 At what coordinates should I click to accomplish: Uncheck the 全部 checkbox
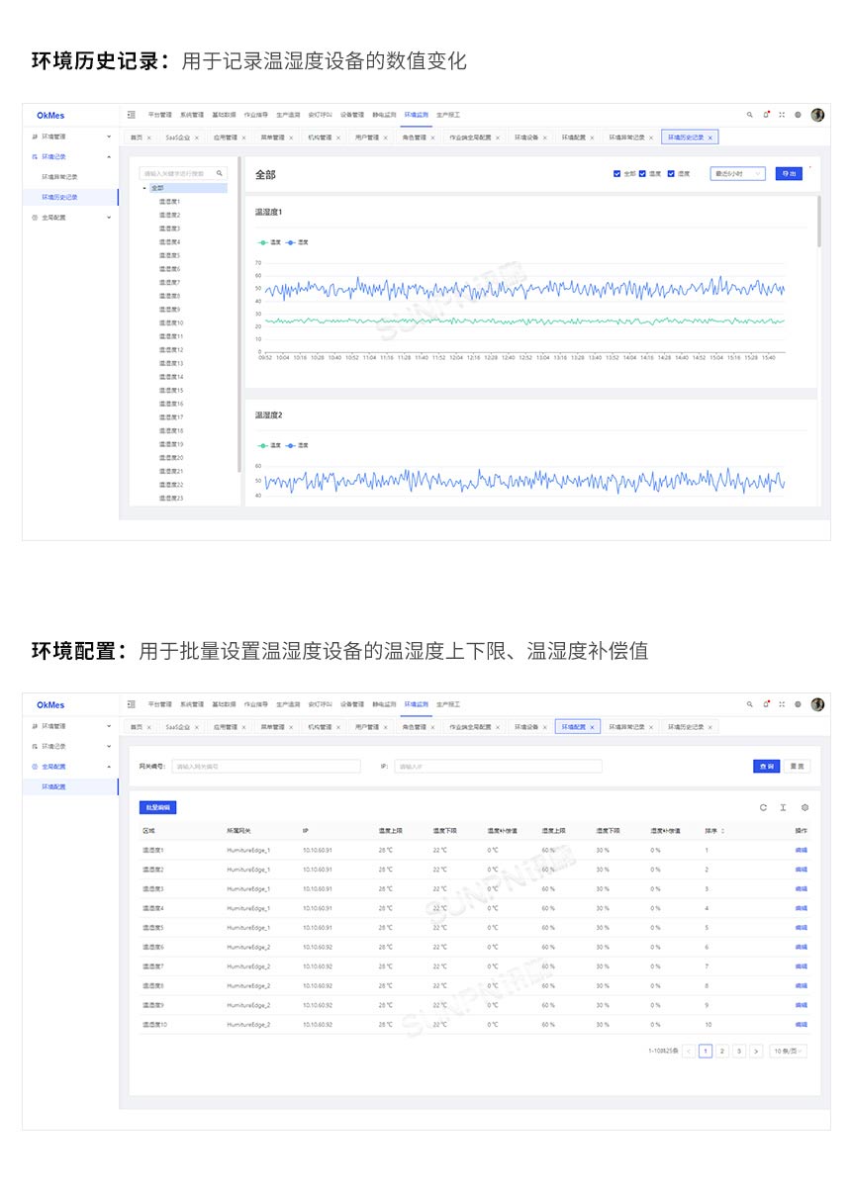pyautogui.click(x=617, y=173)
